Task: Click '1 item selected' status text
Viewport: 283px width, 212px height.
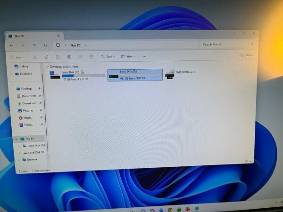Action: pos(41,171)
